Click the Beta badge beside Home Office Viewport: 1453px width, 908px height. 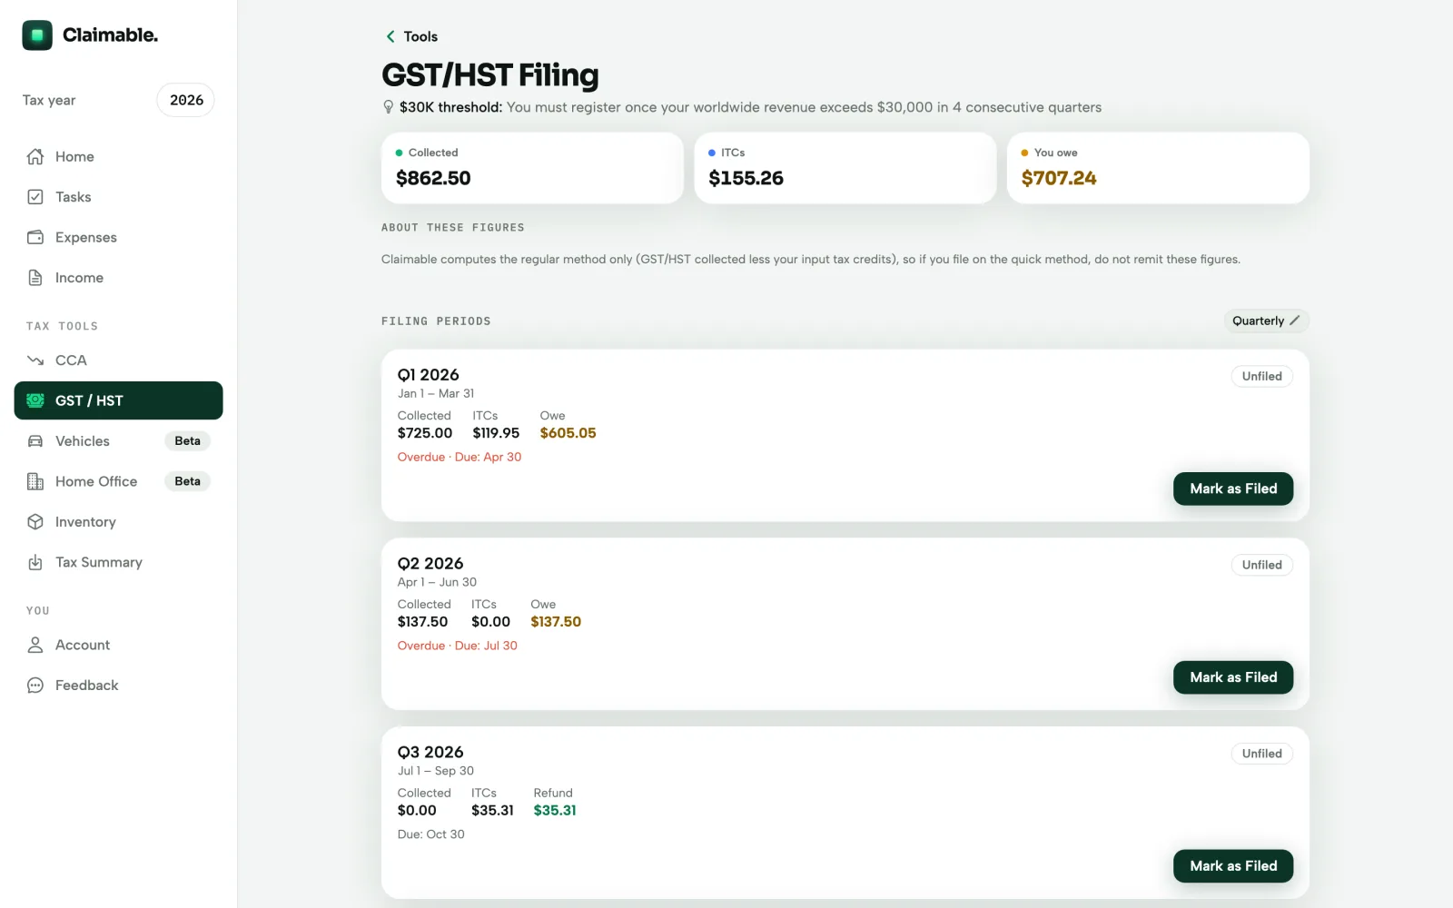coord(187,481)
